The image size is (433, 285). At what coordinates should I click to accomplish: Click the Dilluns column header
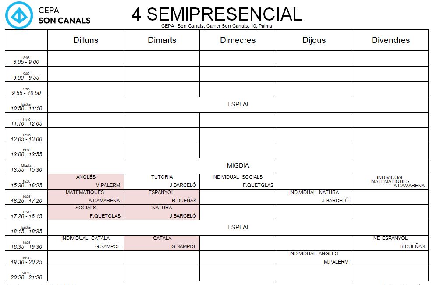[x=85, y=40]
